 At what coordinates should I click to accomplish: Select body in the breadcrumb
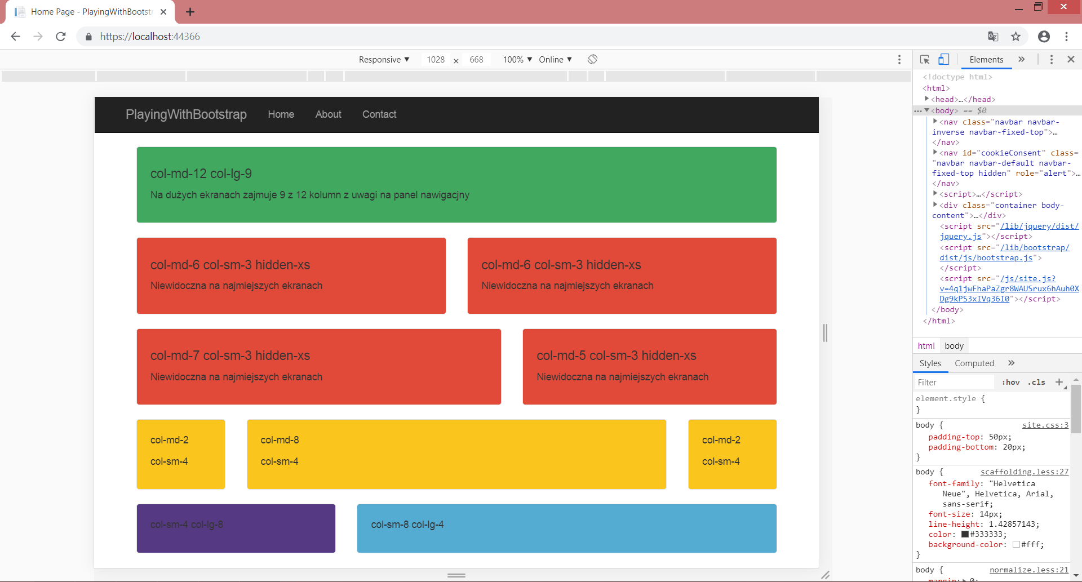(x=954, y=346)
